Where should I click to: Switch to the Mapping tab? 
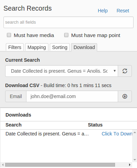(37, 47)
